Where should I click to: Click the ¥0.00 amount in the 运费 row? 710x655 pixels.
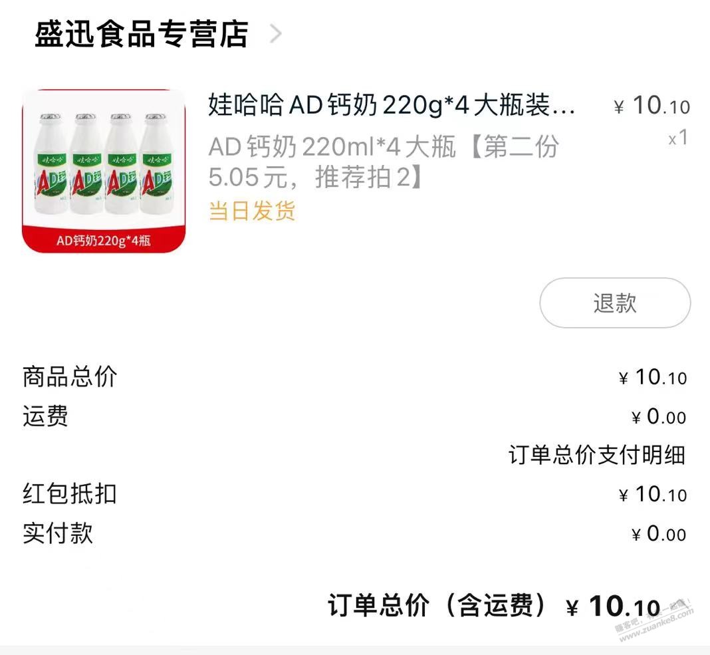coord(659,417)
